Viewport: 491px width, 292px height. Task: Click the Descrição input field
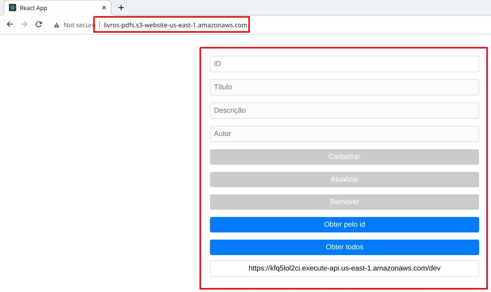coord(344,110)
